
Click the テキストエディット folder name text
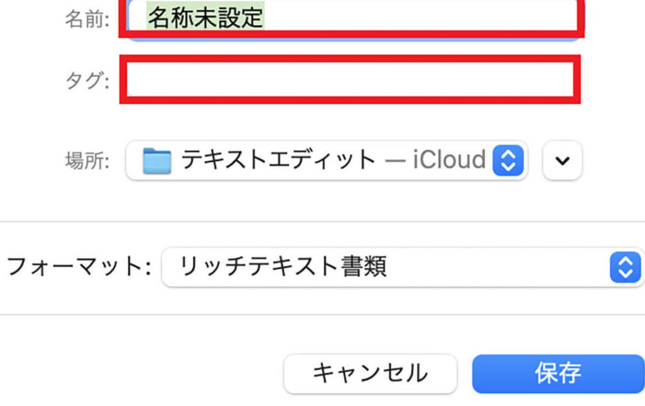point(278,161)
